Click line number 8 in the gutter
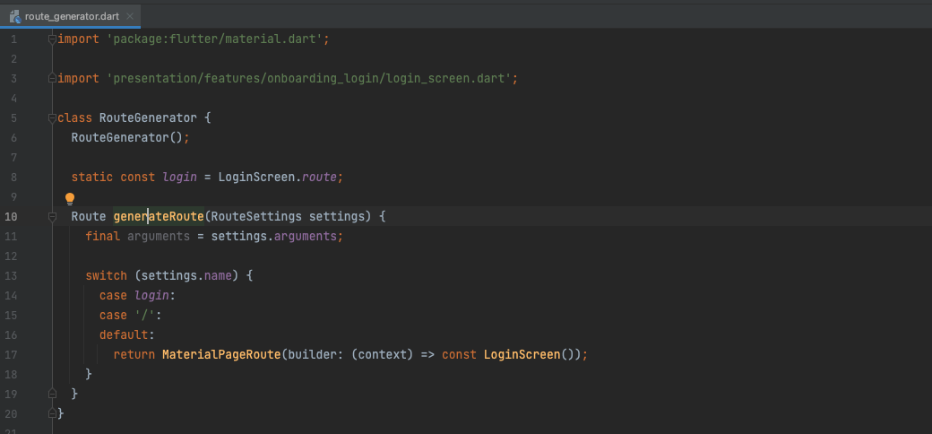 [13, 178]
